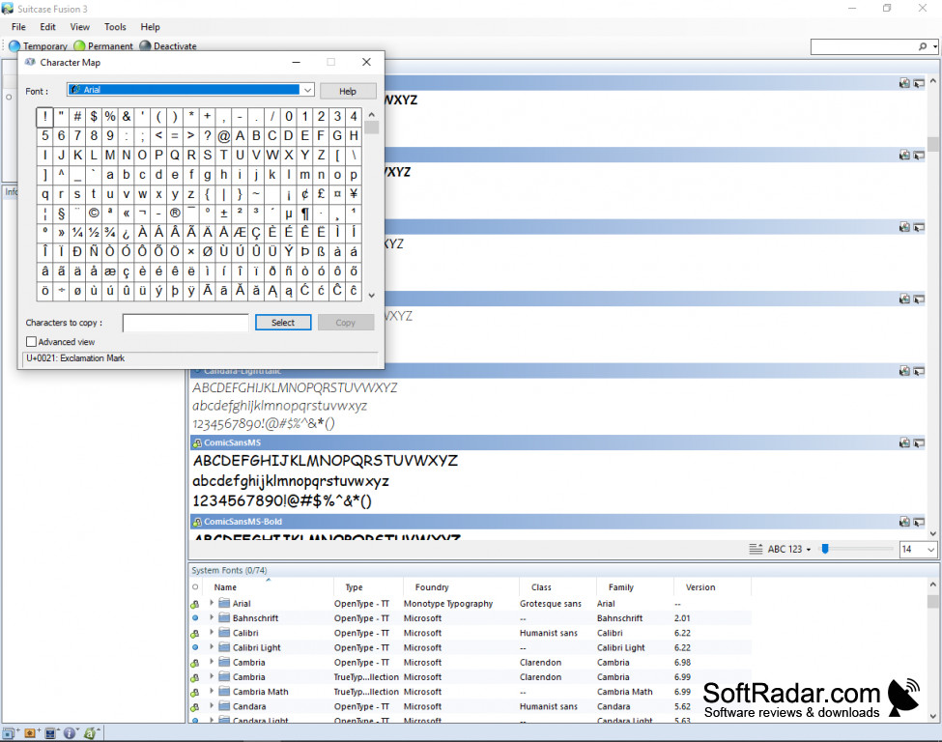Click the green letter 'a' icon at bottom

(91, 733)
